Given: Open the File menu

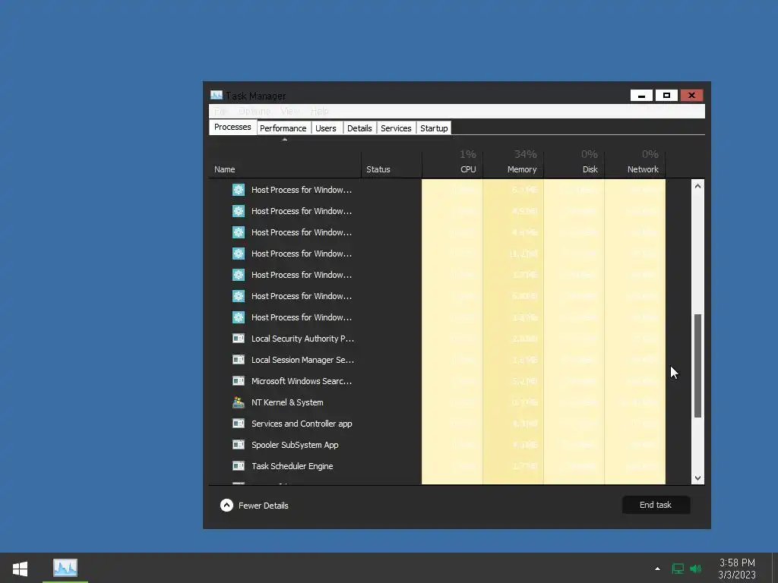Looking at the screenshot, I should click(220, 111).
